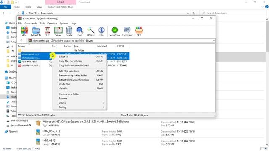Screen dimensions: 269x151
Task: Sort archive list by Modified column
Action: (102, 46)
